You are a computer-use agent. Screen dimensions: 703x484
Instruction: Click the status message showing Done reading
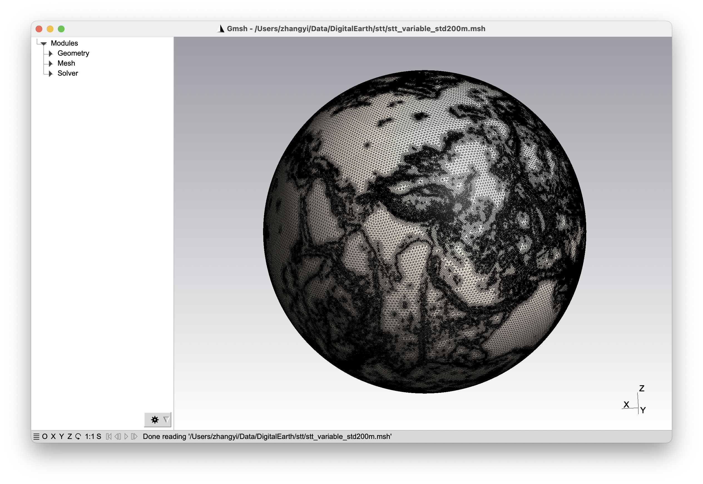(x=267, y=437)
